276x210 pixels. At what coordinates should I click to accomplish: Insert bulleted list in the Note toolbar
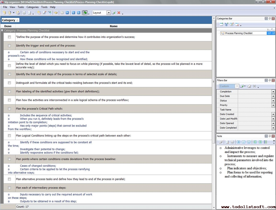click(265, 142)
